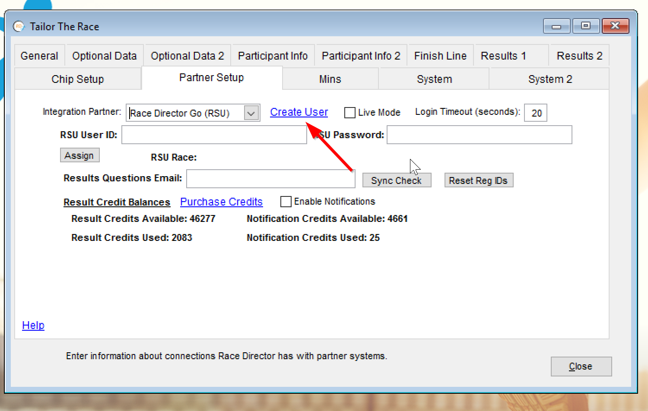The width and height of the screenshot is (648, 411).
Task: Select the Partner Setup tab
Action: point(212,78)
